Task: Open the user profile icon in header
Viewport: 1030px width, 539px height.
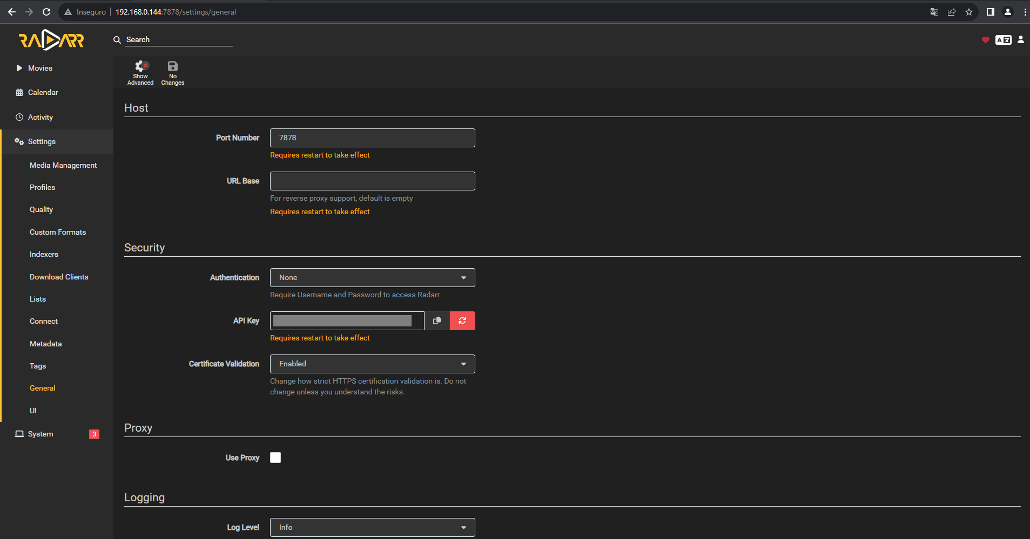Action: click(x=1021, y=39)
